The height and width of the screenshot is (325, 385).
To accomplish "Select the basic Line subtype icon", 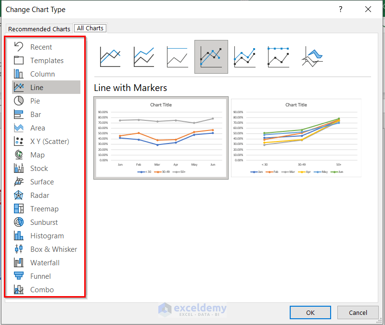I will tap(110, 57).
